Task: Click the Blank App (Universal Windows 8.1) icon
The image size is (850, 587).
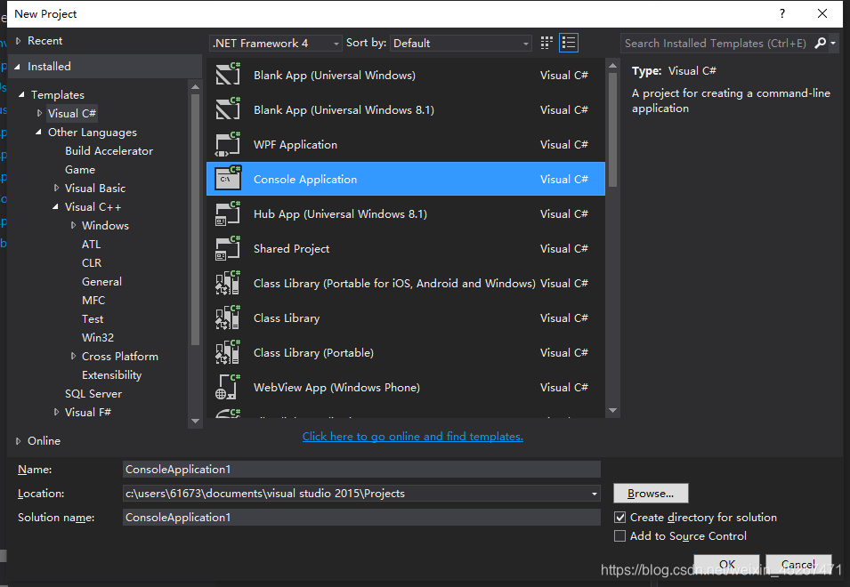Action: click(x=228, y=109)
